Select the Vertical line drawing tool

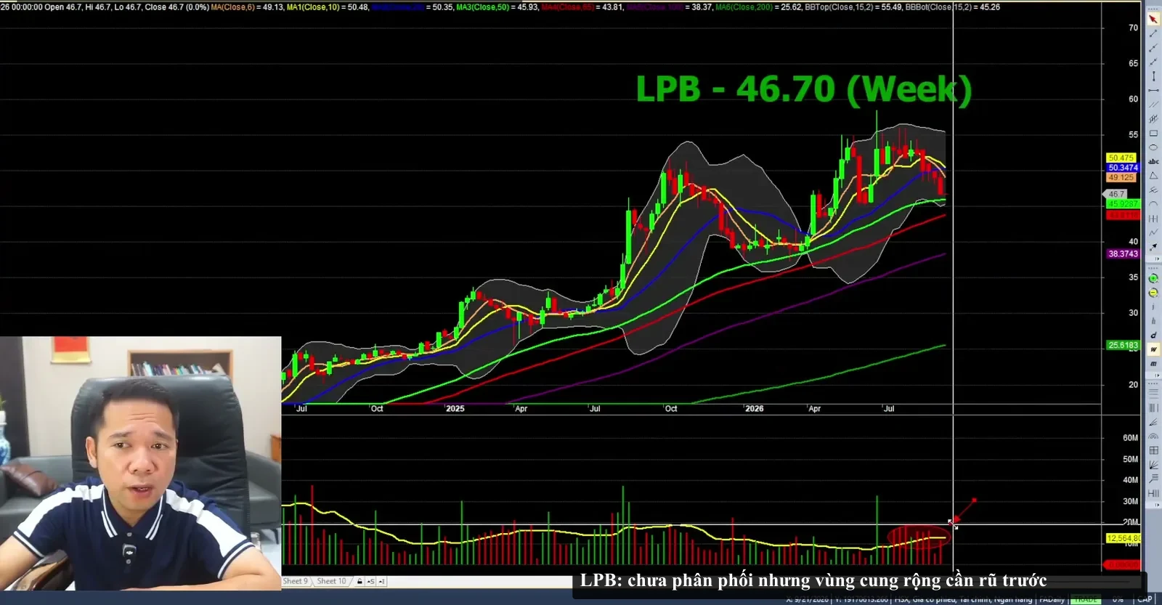(1153, 76)
